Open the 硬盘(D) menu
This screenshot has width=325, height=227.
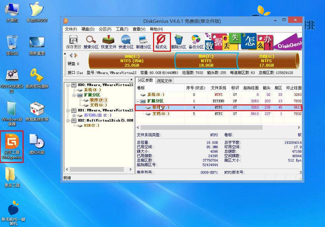click(x=88, y=29)
